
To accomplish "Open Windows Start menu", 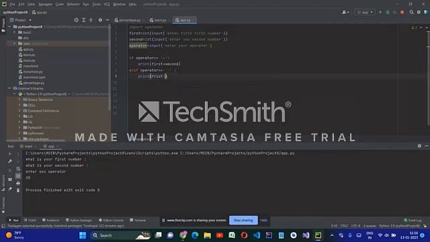I will [x=83, y=235].
